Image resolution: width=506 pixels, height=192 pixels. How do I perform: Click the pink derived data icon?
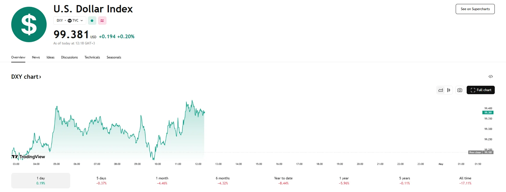[102, 21]
